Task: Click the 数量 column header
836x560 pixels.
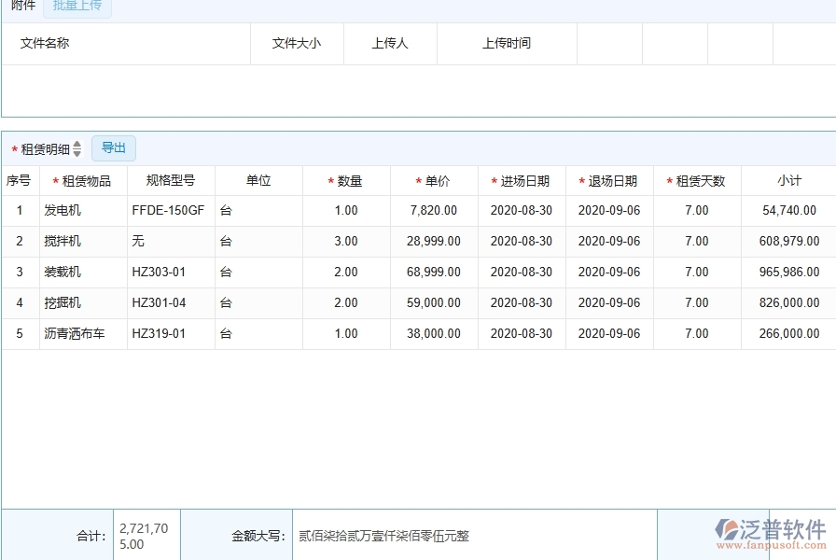Action: pyautogui.click(x=348, y=180)
